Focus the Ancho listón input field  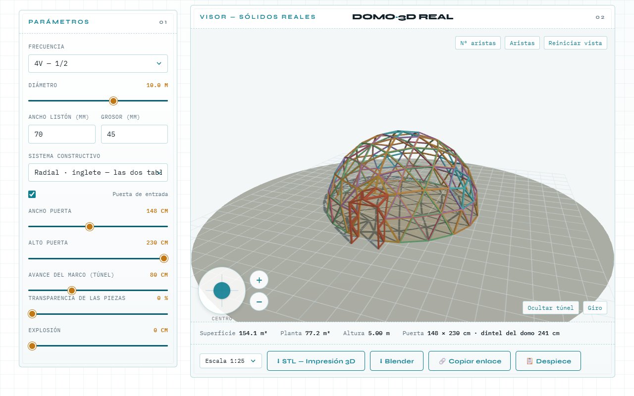[x=62, y=134]
